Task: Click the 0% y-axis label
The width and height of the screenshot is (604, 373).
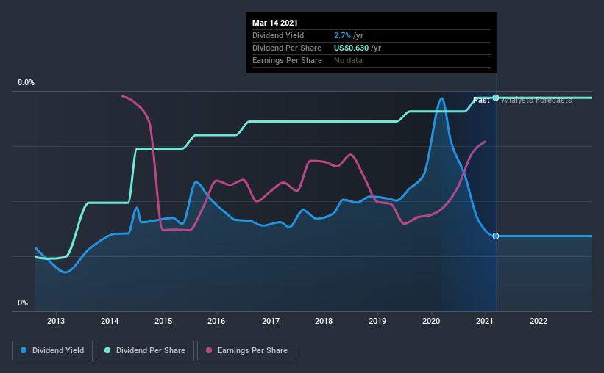Action: 23,303
